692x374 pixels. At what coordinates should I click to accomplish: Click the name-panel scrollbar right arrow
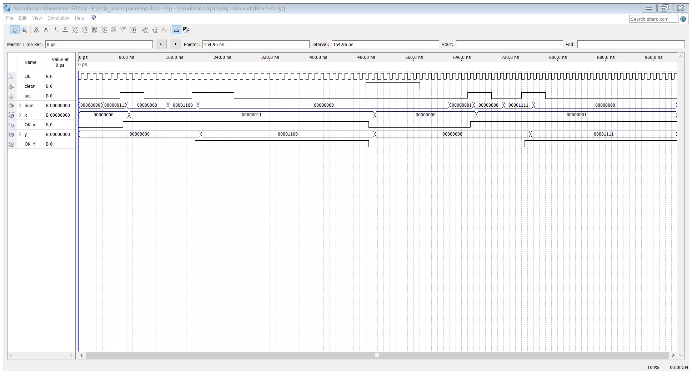point(71,355)
